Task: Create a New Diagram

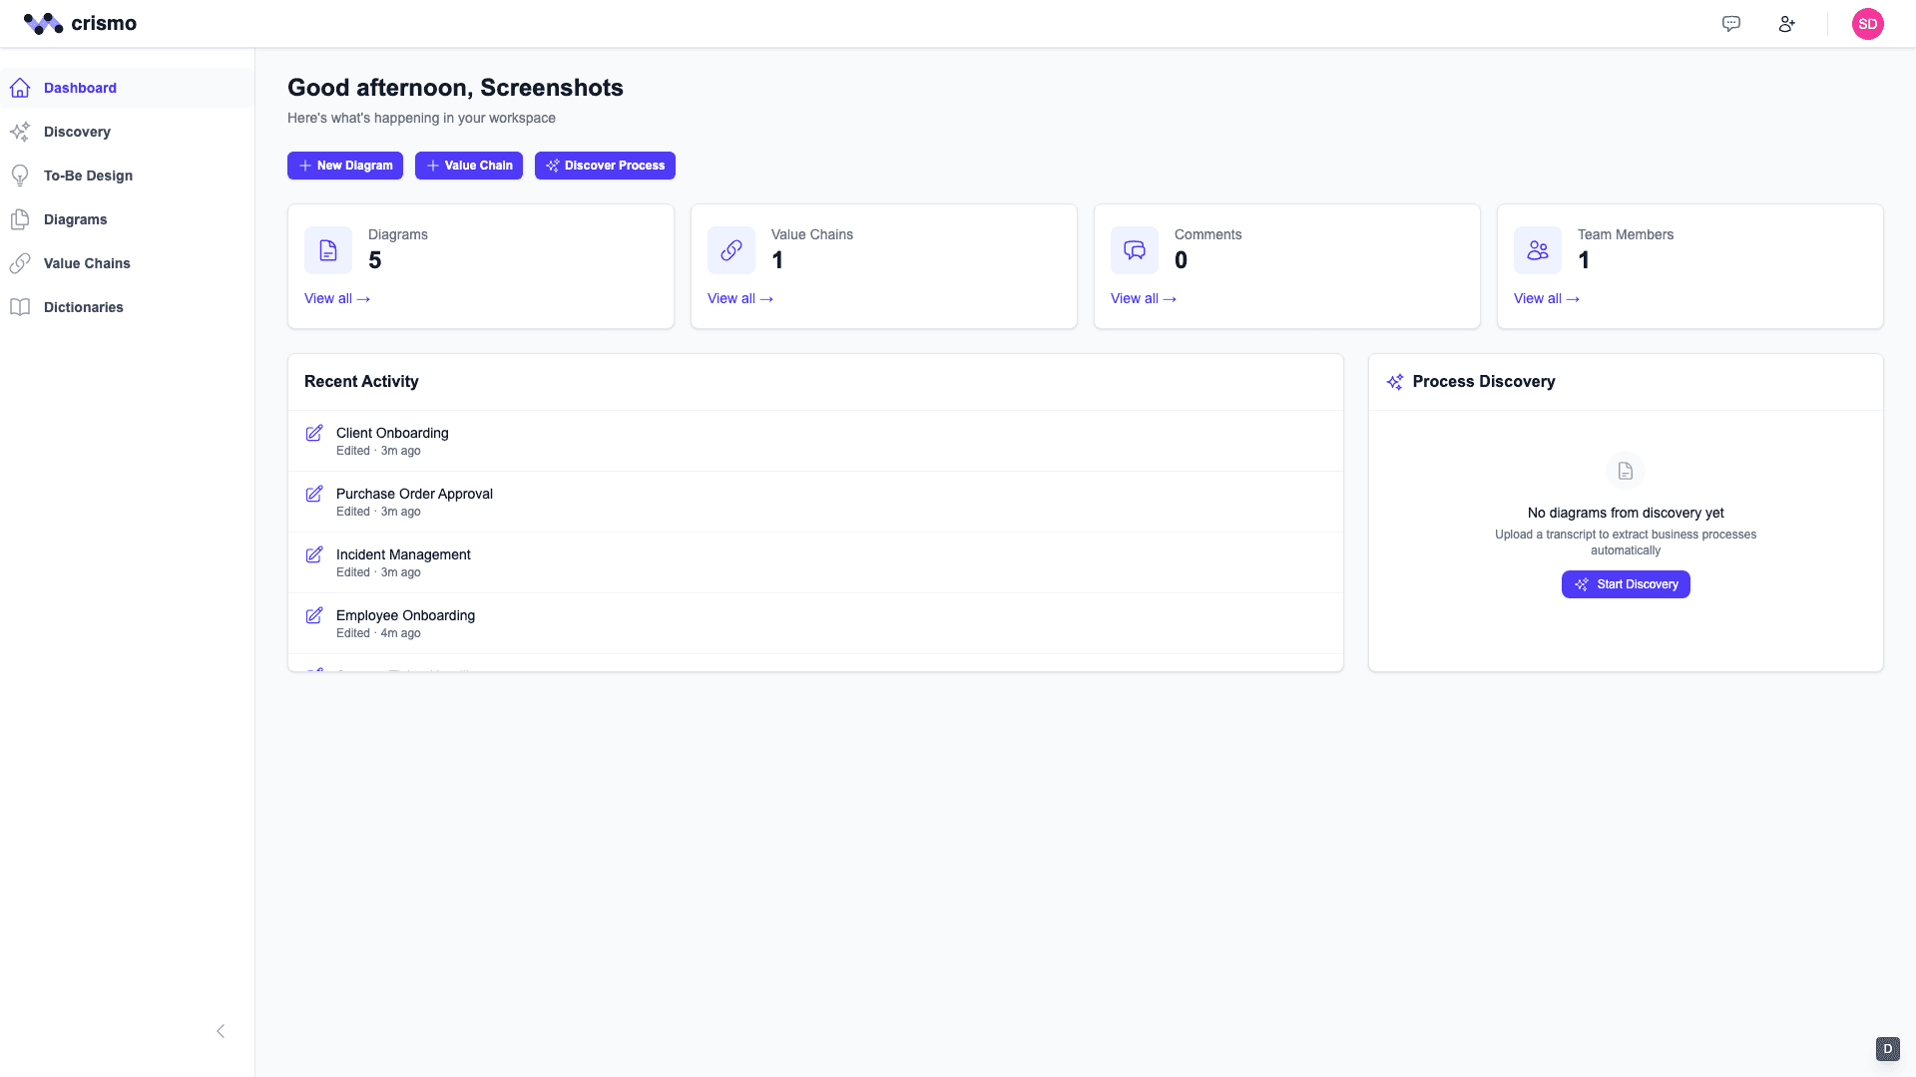Action: point(345,166)
